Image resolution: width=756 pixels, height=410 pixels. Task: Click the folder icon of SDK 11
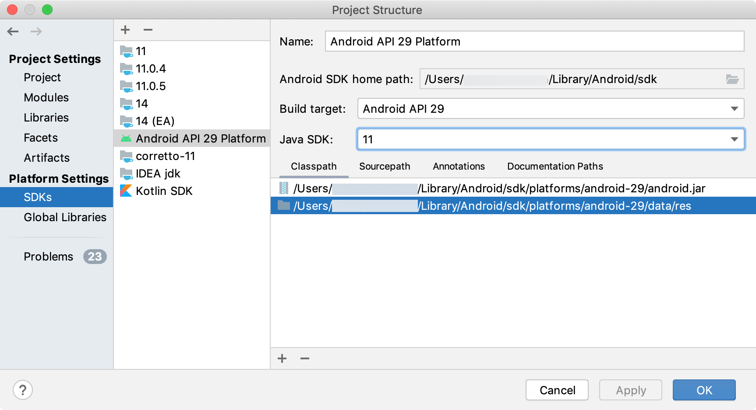126,51
